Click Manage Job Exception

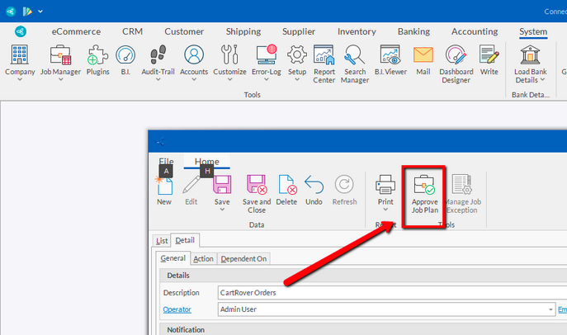coord(462,195)
